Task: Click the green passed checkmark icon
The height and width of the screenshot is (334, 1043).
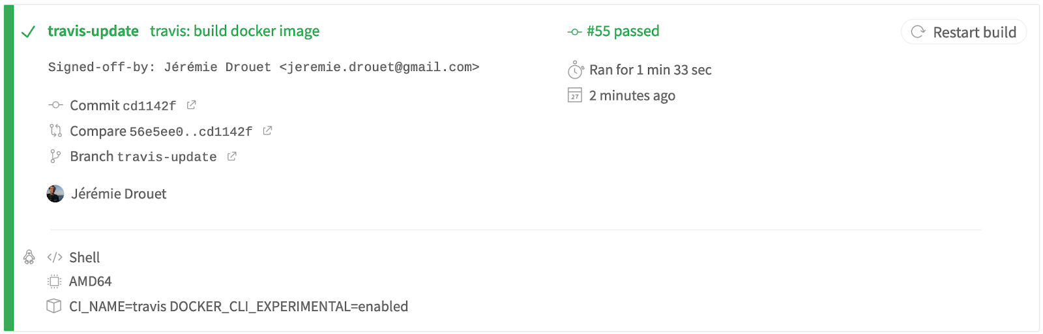Action: 28,32
